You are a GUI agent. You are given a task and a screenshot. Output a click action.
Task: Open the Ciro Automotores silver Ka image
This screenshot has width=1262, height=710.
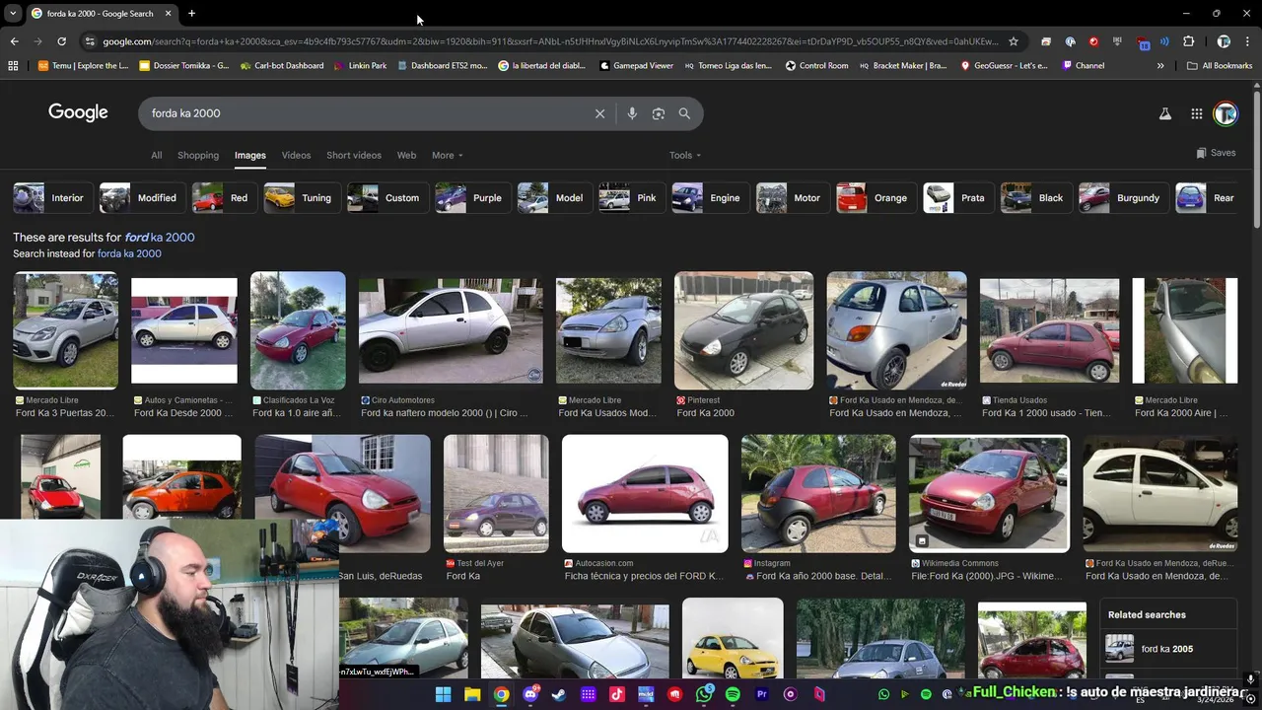pyautogui.click(x=451, y=330)
